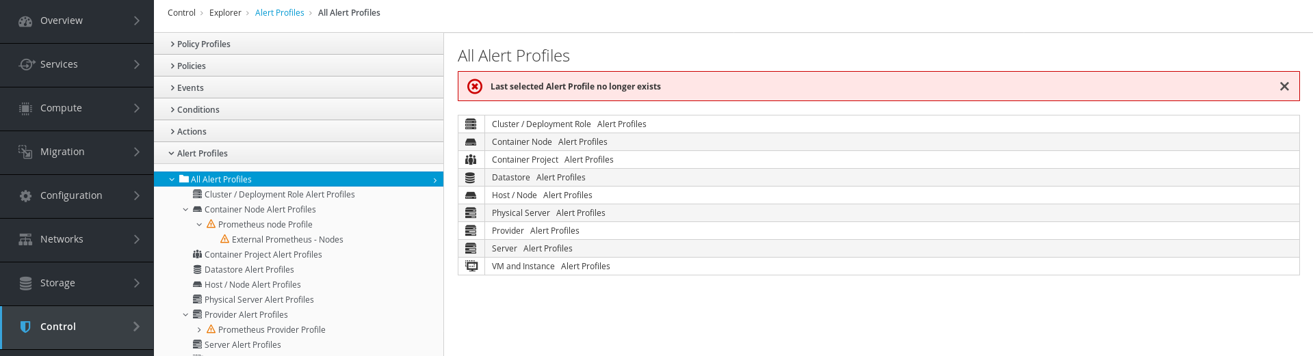Collapse Provider Alert Profiles tree node
The width and height of the screenshot is (1313, 356).
[x=185, y=315]
